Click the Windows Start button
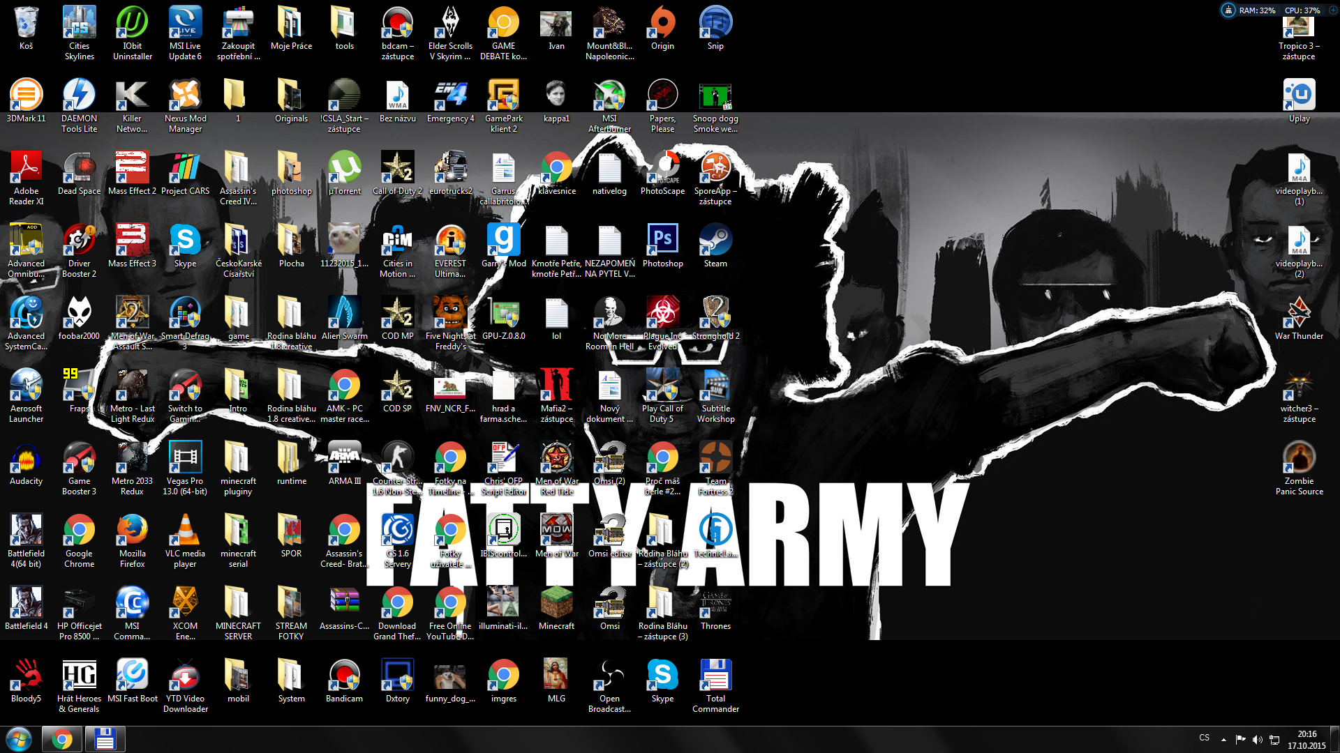This screenshot has width=1340, height=753. click(x=19, y=738)
